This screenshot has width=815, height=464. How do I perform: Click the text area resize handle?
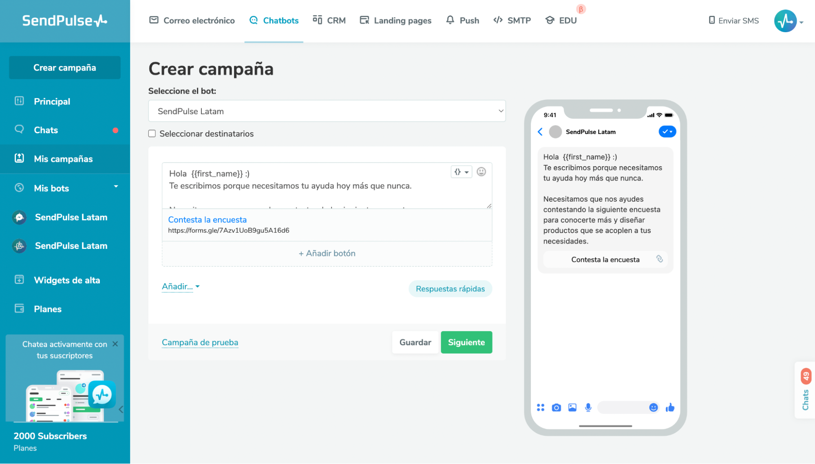[489, 206]
